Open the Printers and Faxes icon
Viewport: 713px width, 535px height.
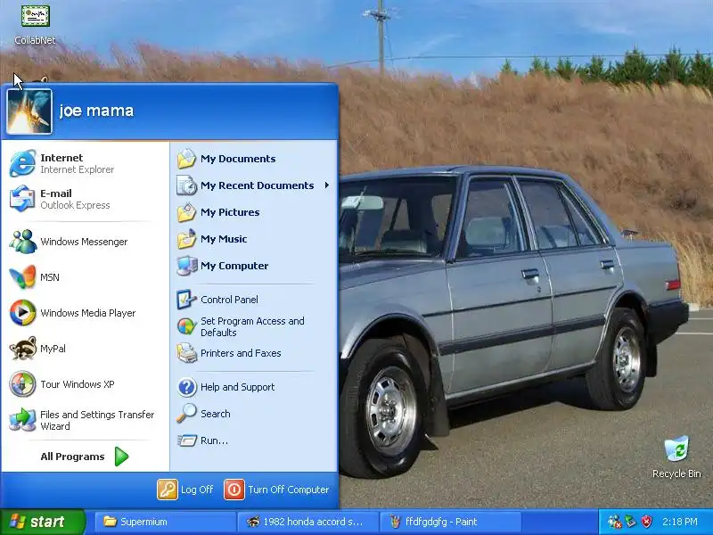click(186, 353)
